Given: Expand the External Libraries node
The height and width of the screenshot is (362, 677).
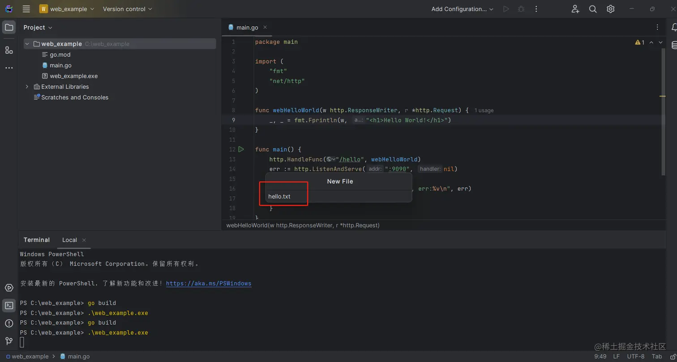Looking at the screenshot, I should coord(27,87).
